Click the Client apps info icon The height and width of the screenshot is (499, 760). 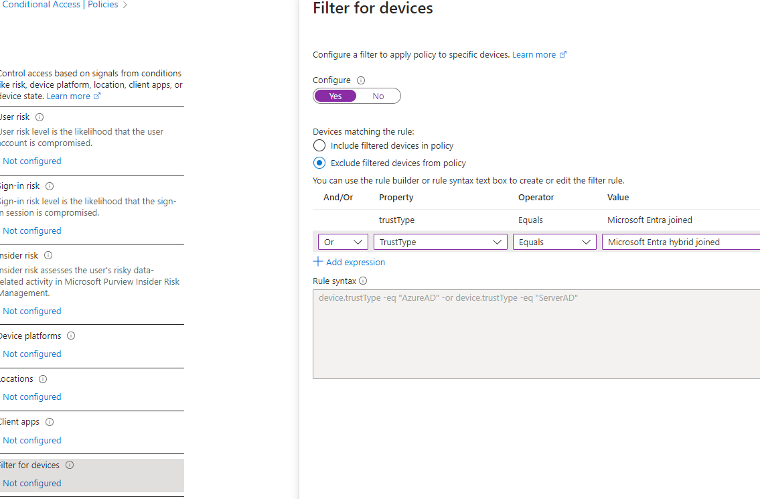coord(50,422)
